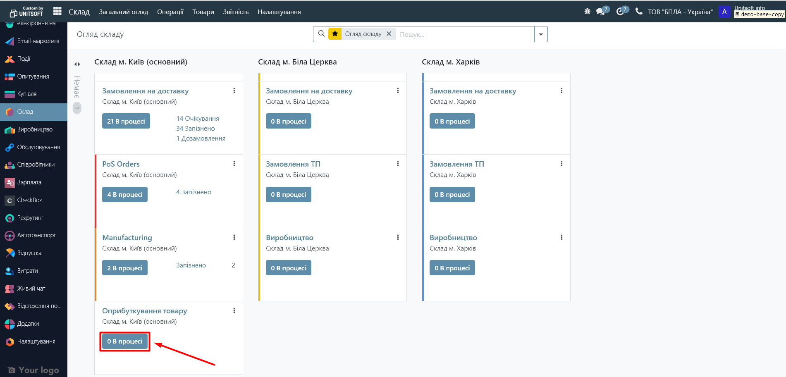The height and width of the screenshot is (377, 786).
Task: Remove the Огляд складу filter tag
Action: 389,34
